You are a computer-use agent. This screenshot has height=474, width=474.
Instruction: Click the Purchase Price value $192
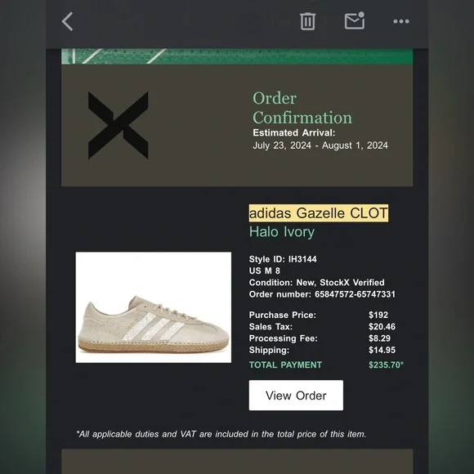pos(378,315)
